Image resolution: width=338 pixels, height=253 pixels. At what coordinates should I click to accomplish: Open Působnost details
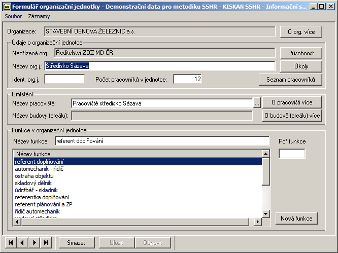(x=301, y=53)
